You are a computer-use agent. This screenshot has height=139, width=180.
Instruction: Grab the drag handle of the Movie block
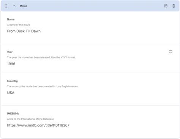tap(6, 6)
